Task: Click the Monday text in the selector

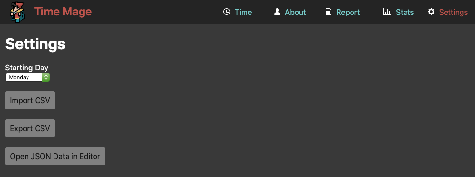Action: click(19, 77)
